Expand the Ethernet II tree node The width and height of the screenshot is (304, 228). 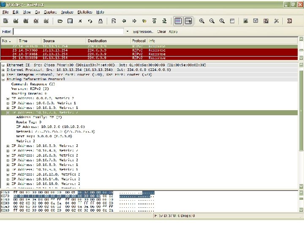tap(3, 65)
